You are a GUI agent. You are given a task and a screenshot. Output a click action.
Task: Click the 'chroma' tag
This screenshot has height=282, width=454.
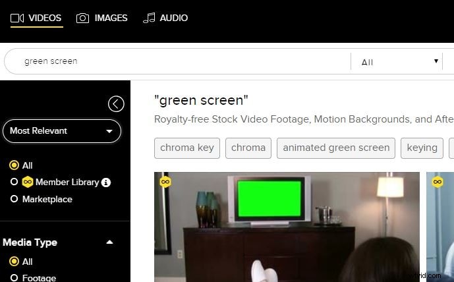click(x=248, y=148)
